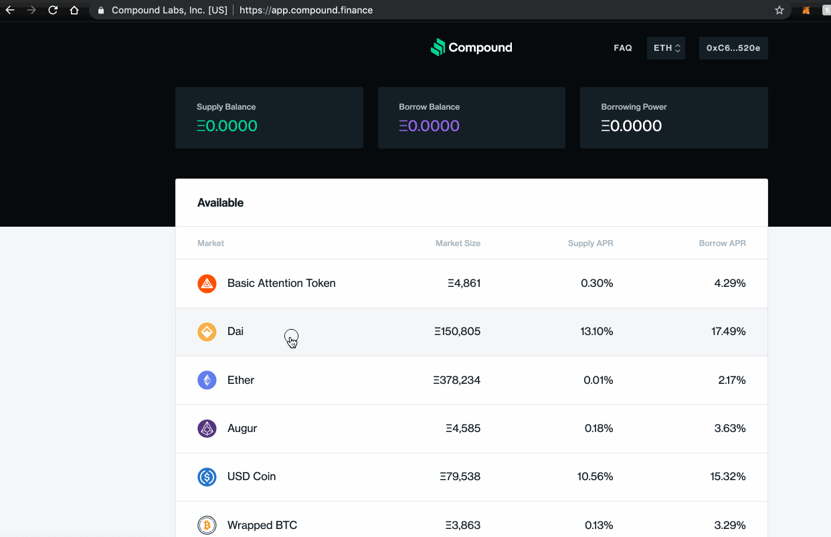The width and height of the screenshot is (831, 537).
Task: Click Ether borrow APR 2.17%
Action: click(x=732, y=380)
